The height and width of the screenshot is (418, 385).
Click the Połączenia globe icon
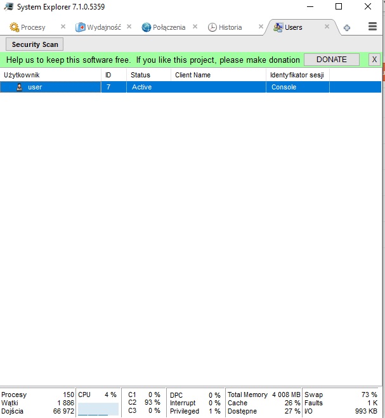pyautogui.click(x=146, y=27)
